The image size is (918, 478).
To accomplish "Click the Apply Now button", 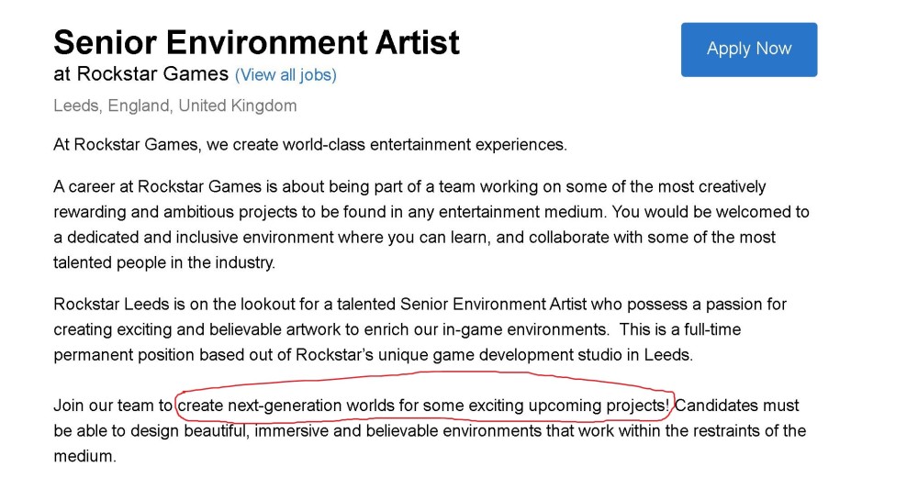I will (x=749, y=50).
